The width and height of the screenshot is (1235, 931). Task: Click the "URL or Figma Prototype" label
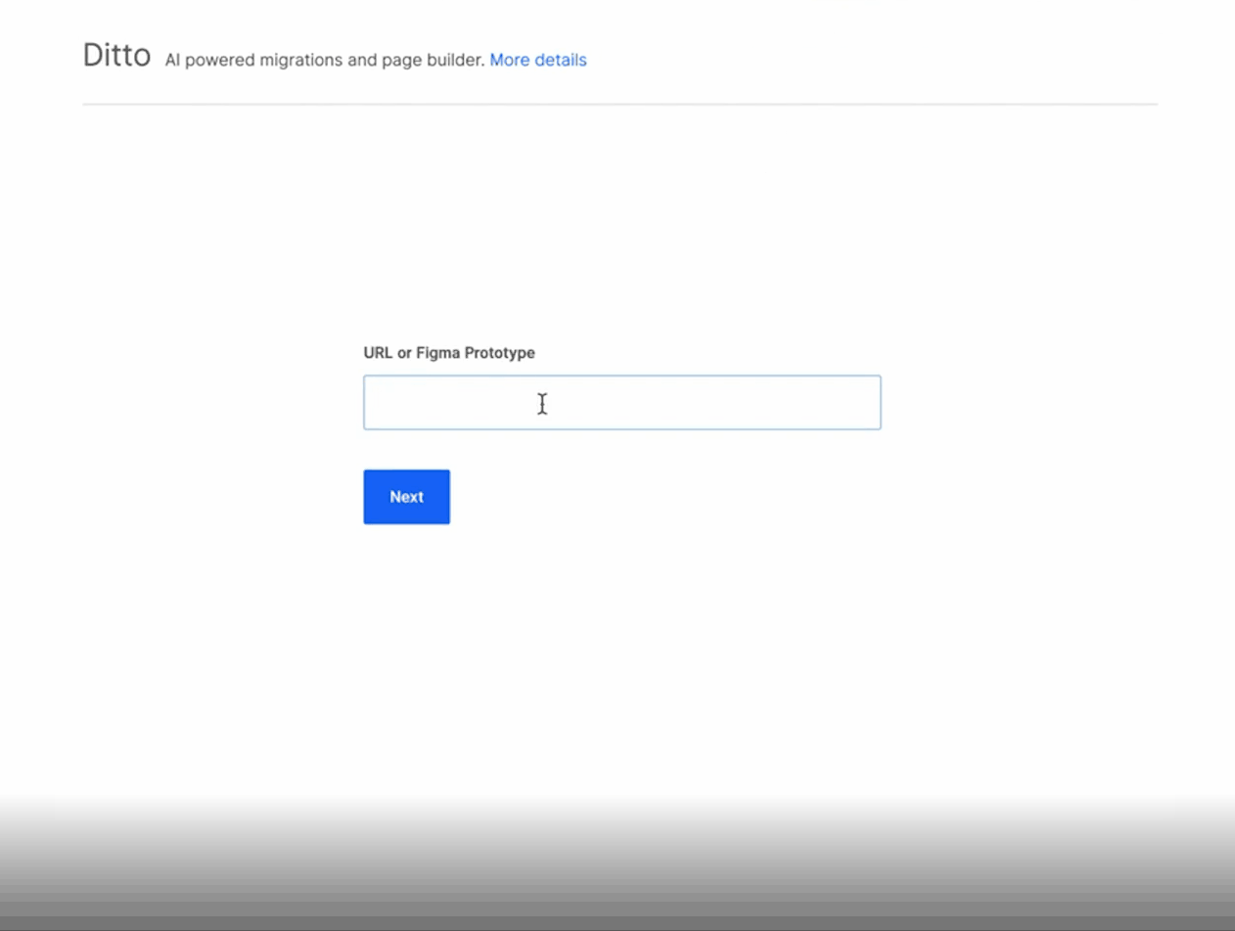(x=449, y=353)
